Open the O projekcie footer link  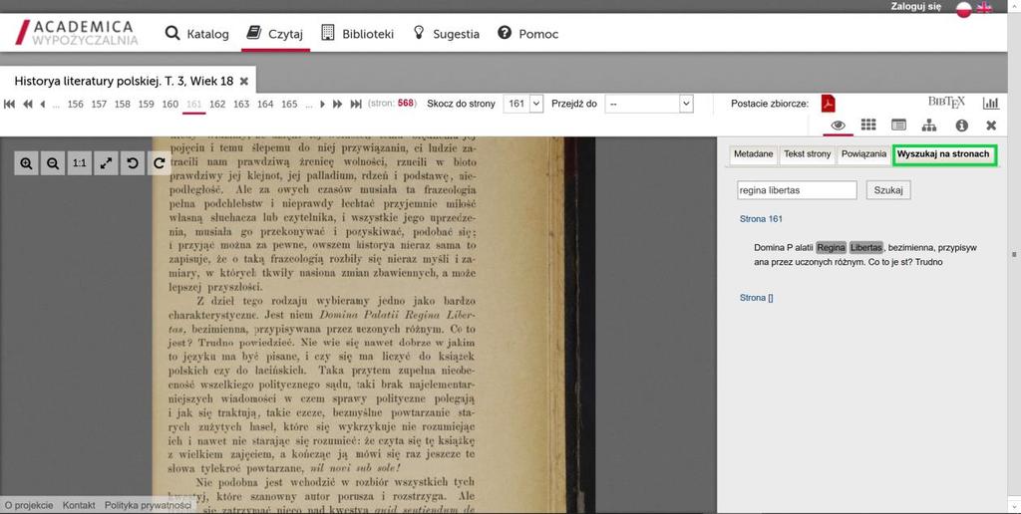29,506
